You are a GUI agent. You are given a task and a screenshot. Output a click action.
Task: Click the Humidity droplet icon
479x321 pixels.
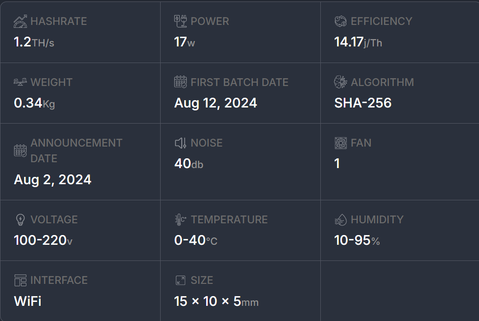pyautogui.click(x=340, y=219)
